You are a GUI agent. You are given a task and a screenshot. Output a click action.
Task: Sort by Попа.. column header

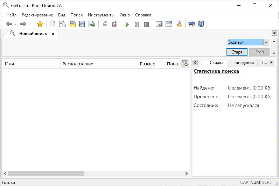pyautogui.click(x=173, y=64)
